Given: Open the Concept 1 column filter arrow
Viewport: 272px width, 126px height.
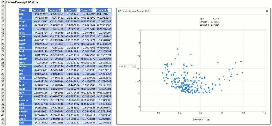Looking at the screenshot, I should point(47,10).
